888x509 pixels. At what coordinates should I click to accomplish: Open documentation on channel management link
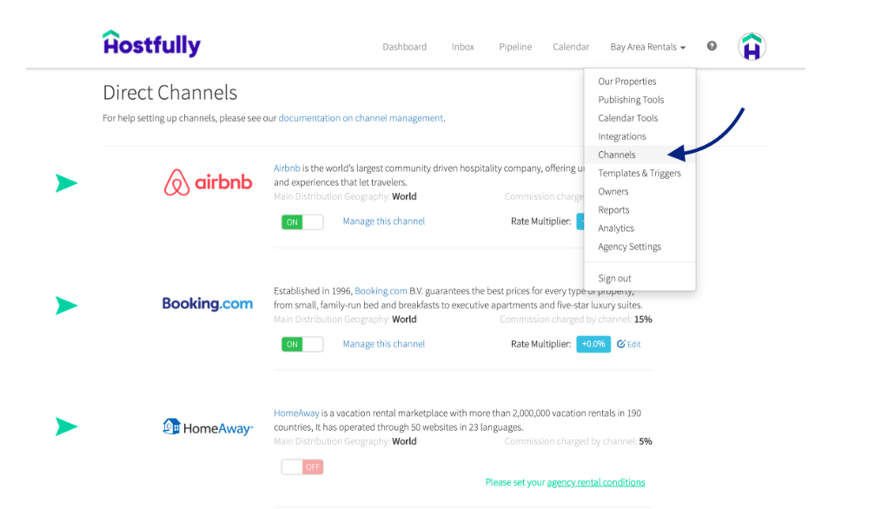361,117
